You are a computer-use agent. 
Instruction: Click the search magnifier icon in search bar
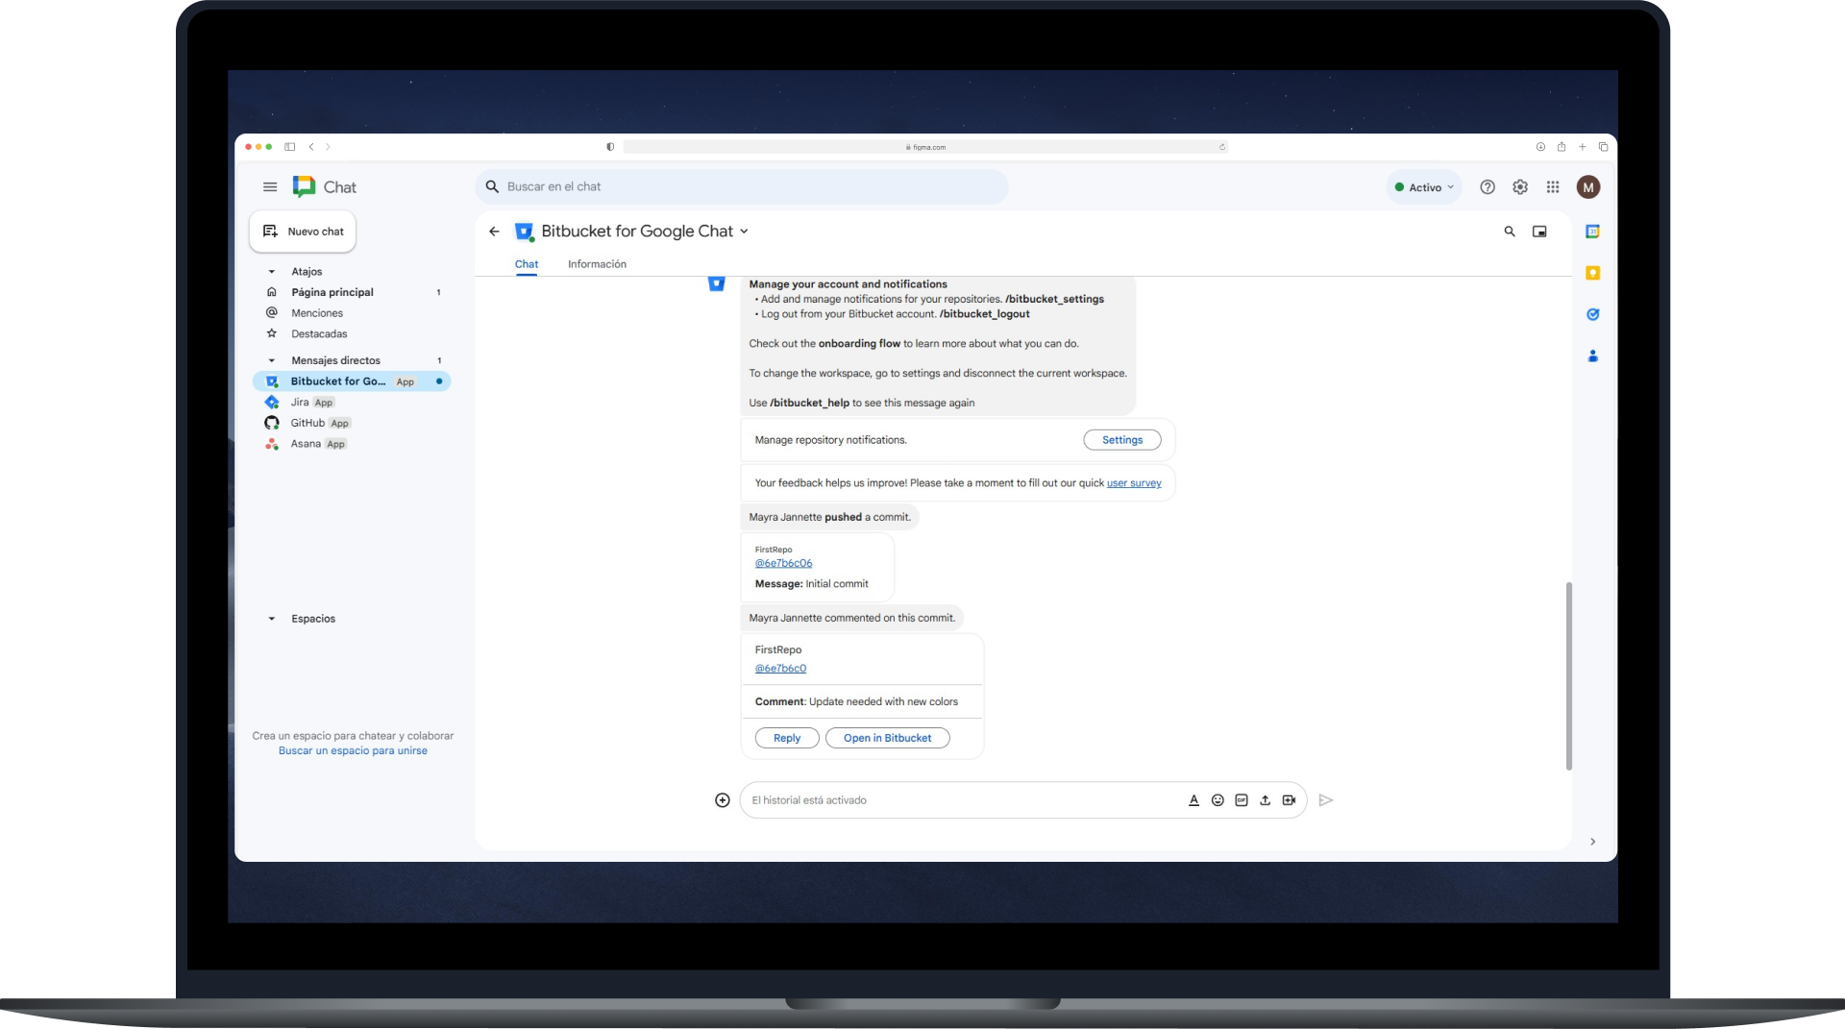(492, 187)
